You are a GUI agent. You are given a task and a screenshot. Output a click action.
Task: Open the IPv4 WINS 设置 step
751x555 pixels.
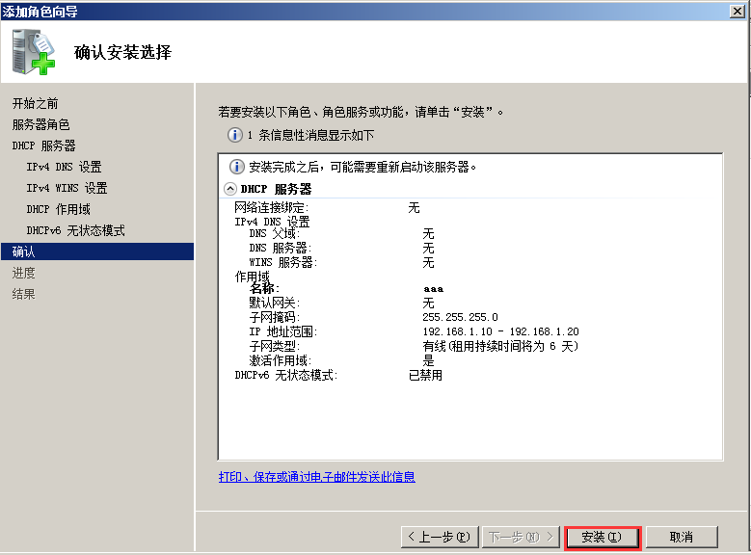[67, 188]
